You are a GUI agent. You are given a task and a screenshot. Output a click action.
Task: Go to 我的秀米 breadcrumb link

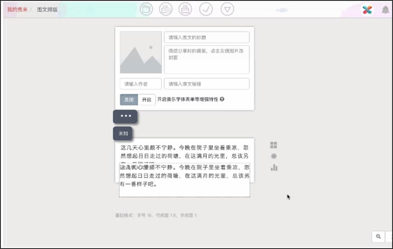[17, 9]
